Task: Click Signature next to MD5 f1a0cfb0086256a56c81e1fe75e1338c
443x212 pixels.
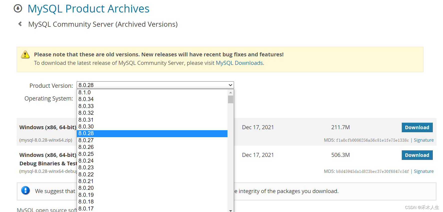Action: [x=424, y=140]
